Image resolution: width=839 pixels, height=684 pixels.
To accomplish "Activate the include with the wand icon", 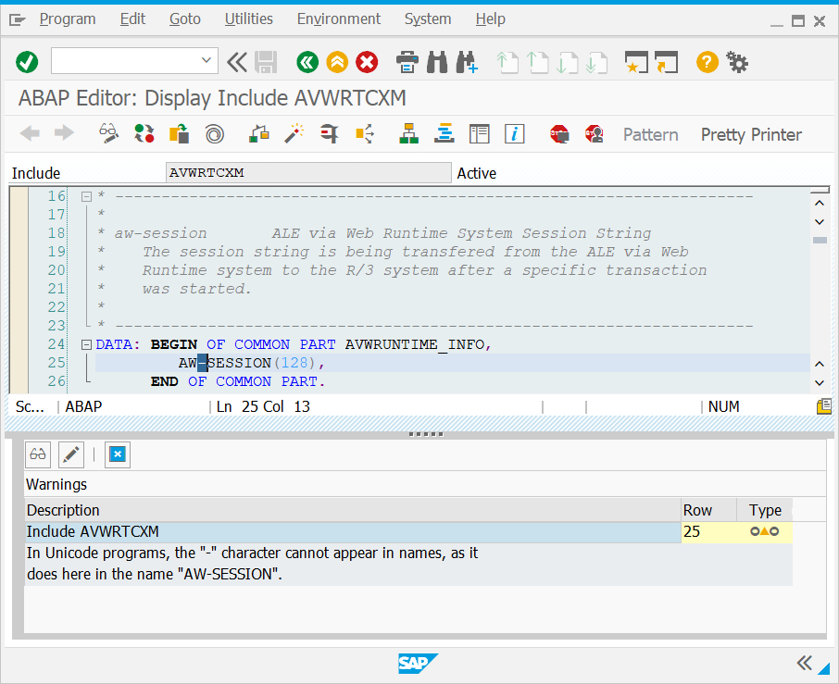I will click(x=294, y=133).
